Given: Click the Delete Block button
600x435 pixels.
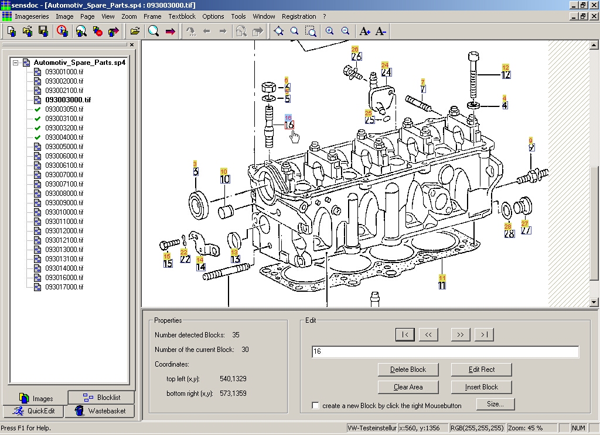Looking at the screenshot, I should coord(408,370).
